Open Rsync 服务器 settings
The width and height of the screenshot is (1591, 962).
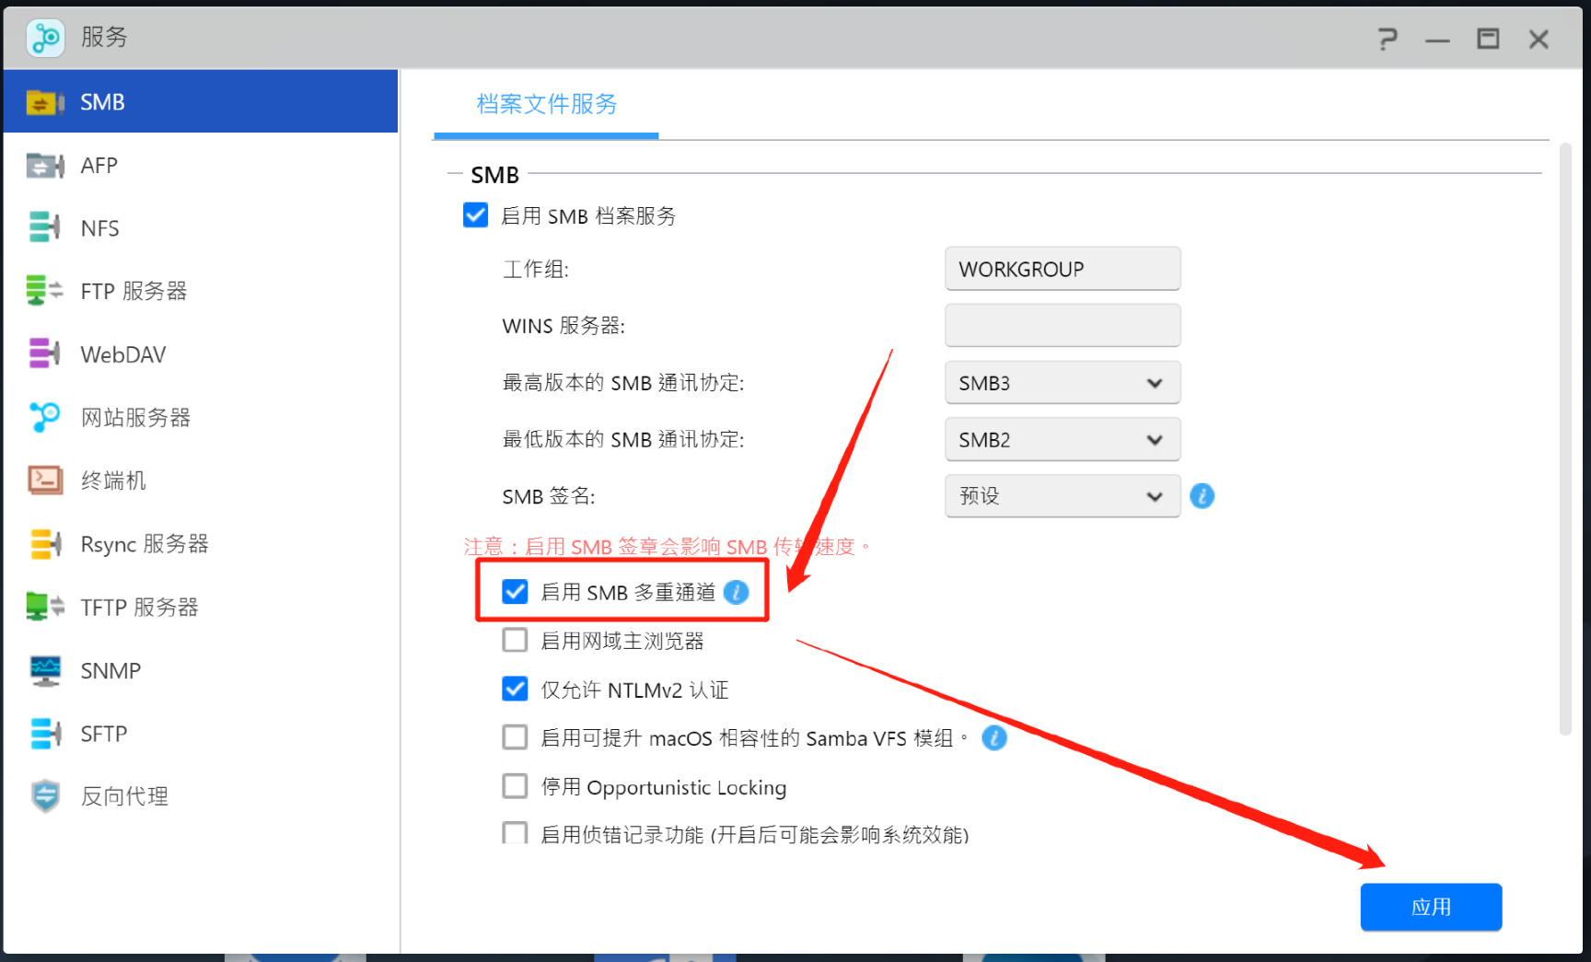(x=144, y=543)
